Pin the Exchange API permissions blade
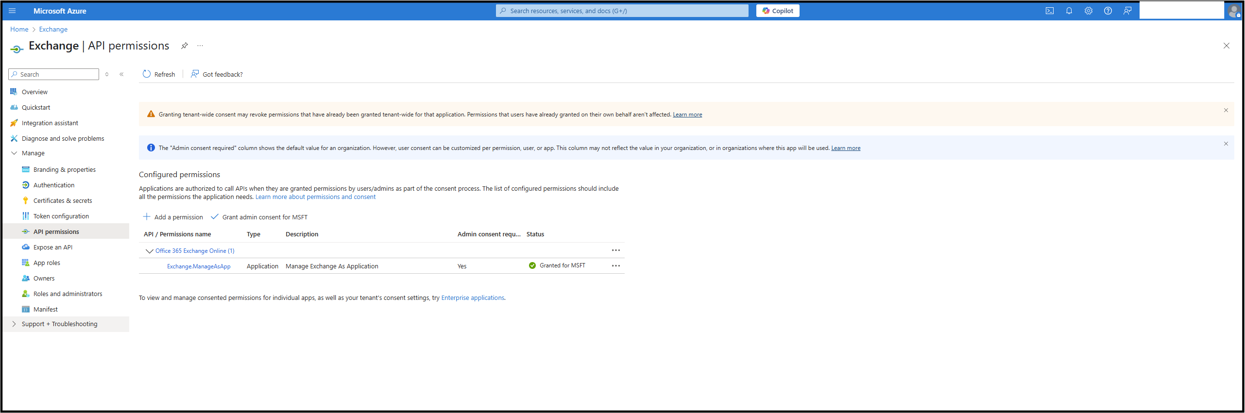Viewport: 1245px width, 413px height. click(x=185, y=46)
